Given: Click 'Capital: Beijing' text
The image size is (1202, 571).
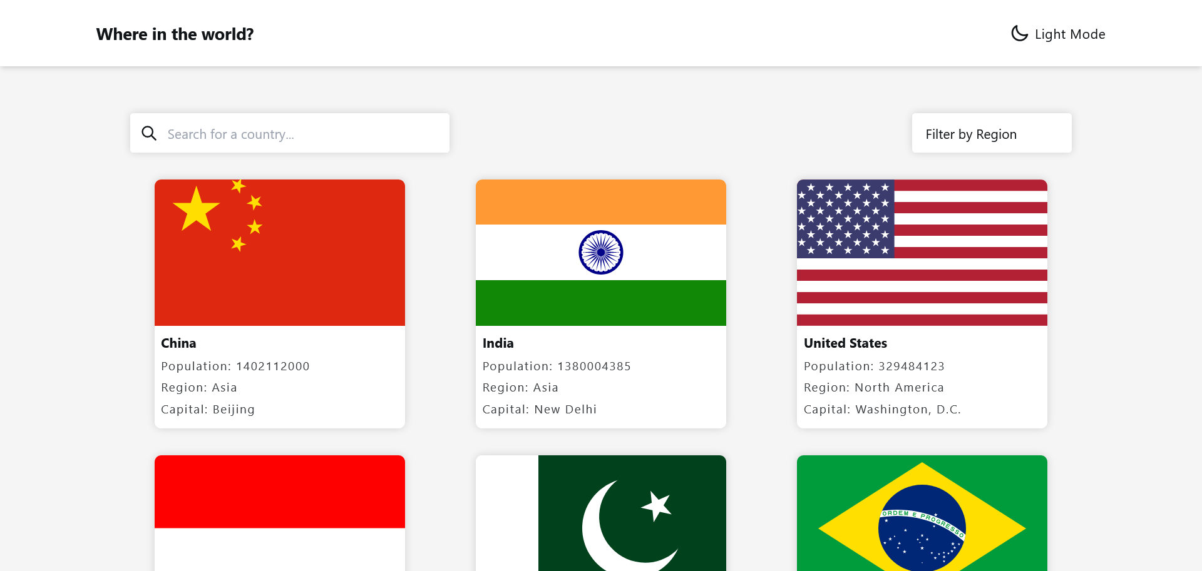Looking at the screenshot, I should [208, 410].
